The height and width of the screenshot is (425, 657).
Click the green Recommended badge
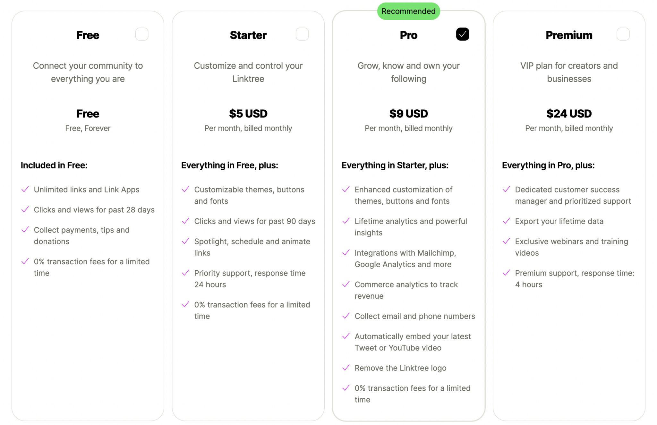[408, 11]
